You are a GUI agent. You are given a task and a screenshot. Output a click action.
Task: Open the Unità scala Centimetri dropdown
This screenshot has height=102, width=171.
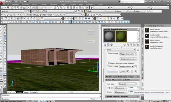(x=127, y=84)
